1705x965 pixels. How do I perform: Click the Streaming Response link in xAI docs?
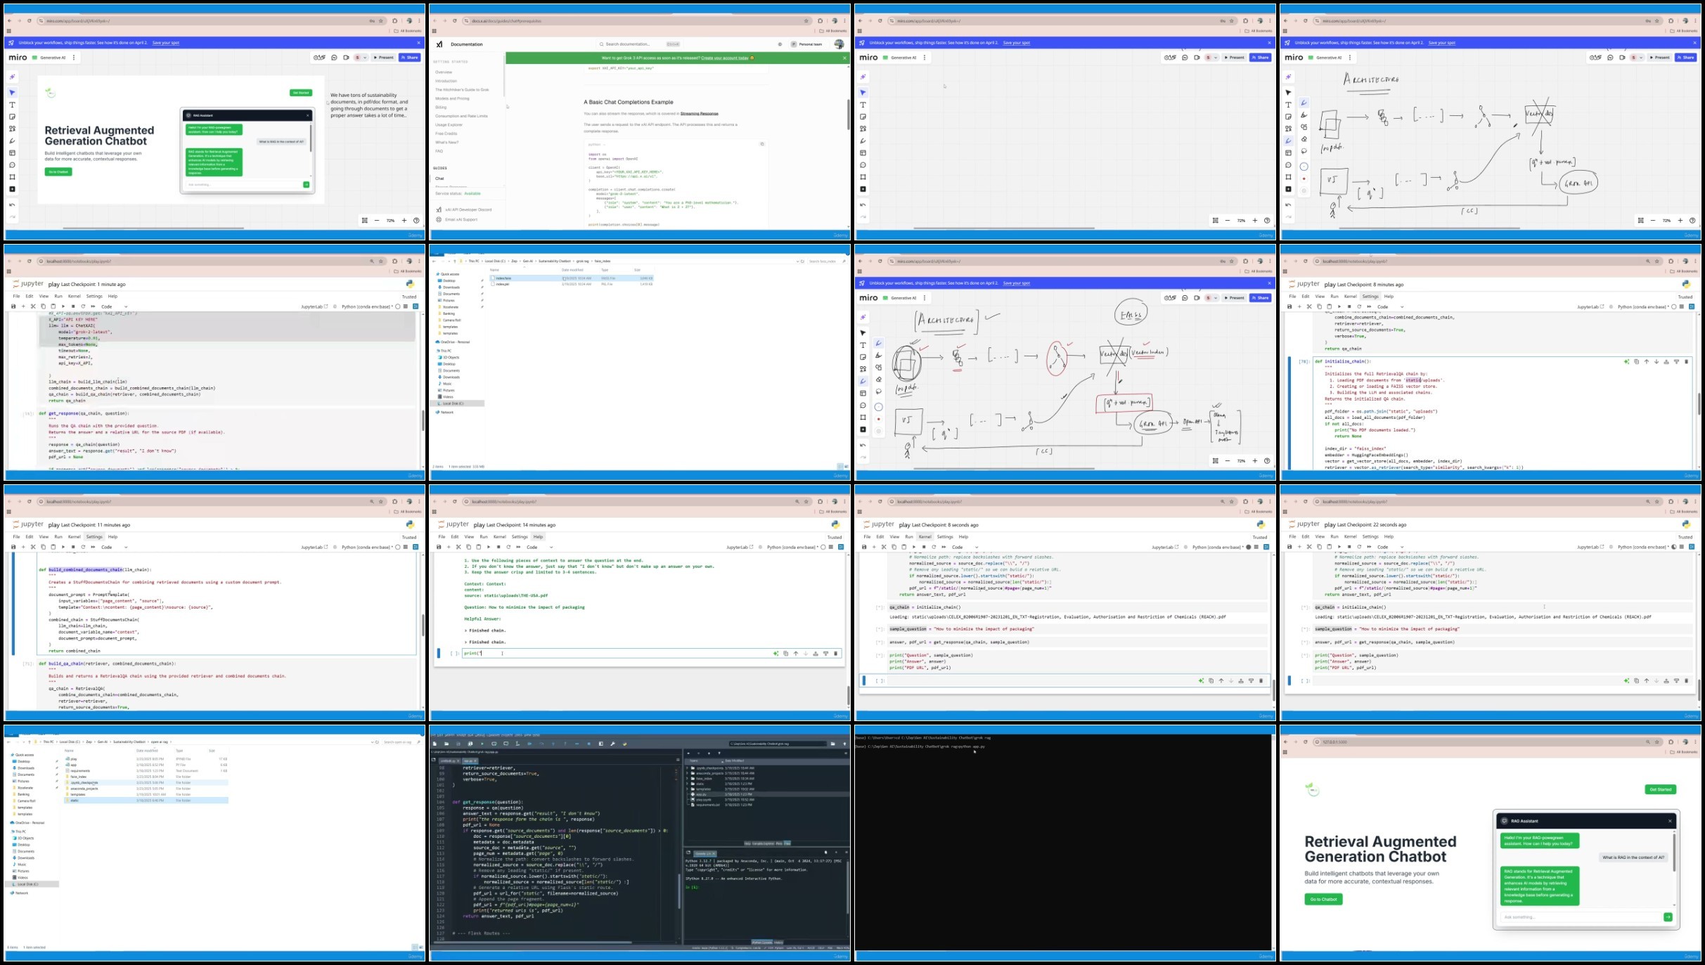[699, 113]
